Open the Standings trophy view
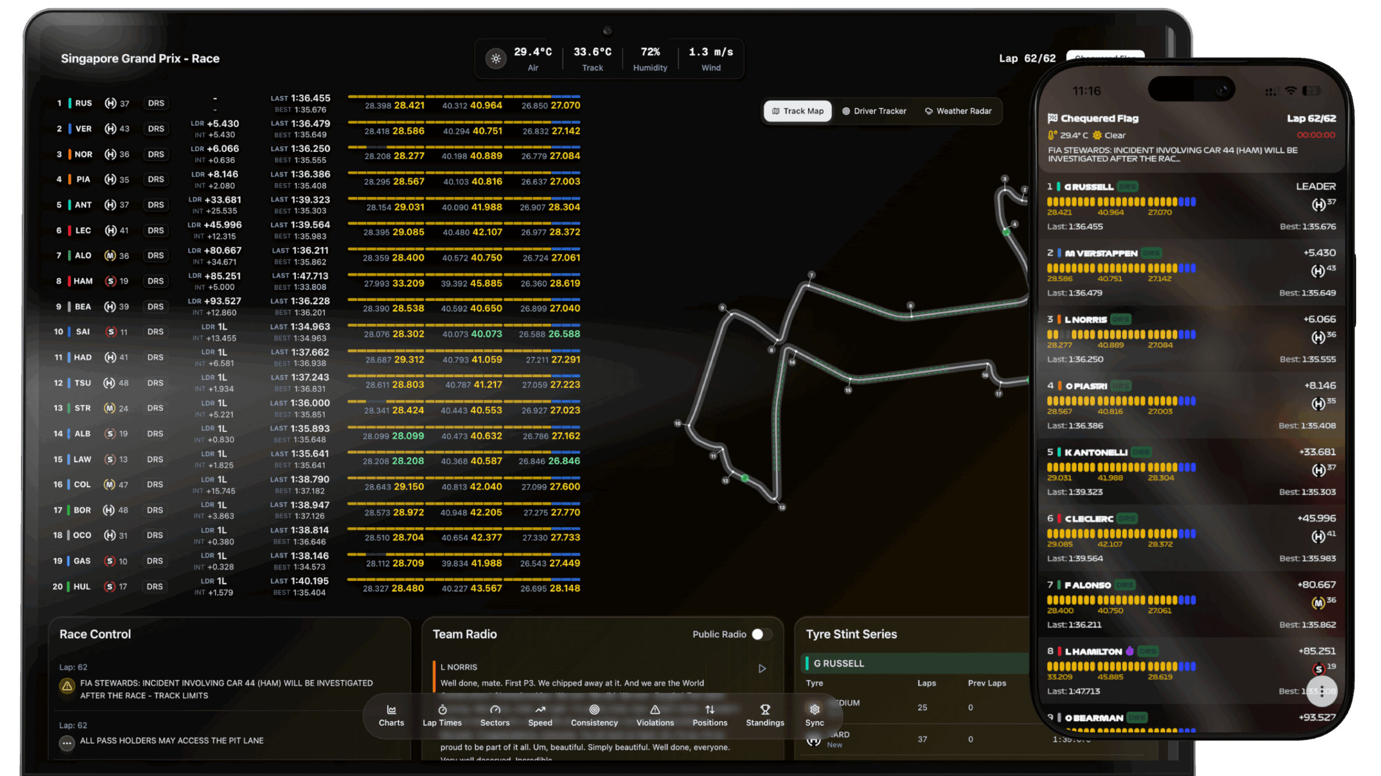The height and width of the screenshot is (776, 1381). point(765,716)
